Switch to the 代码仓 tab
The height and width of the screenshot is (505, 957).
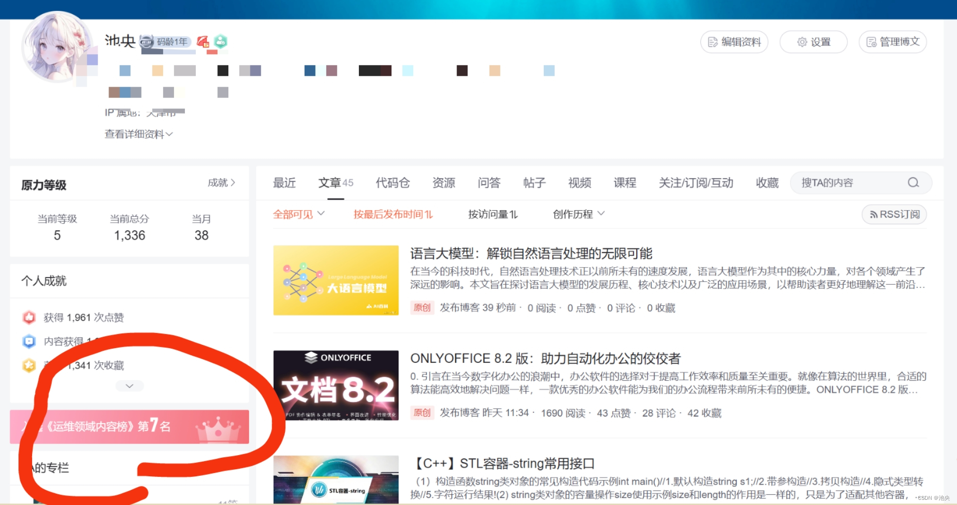tap(392, 183)
